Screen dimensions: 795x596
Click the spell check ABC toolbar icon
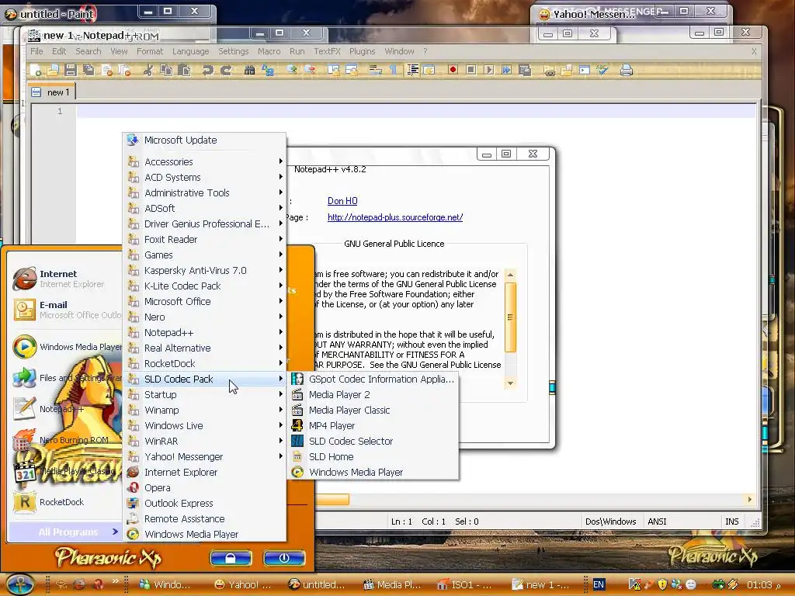(602, 70)
